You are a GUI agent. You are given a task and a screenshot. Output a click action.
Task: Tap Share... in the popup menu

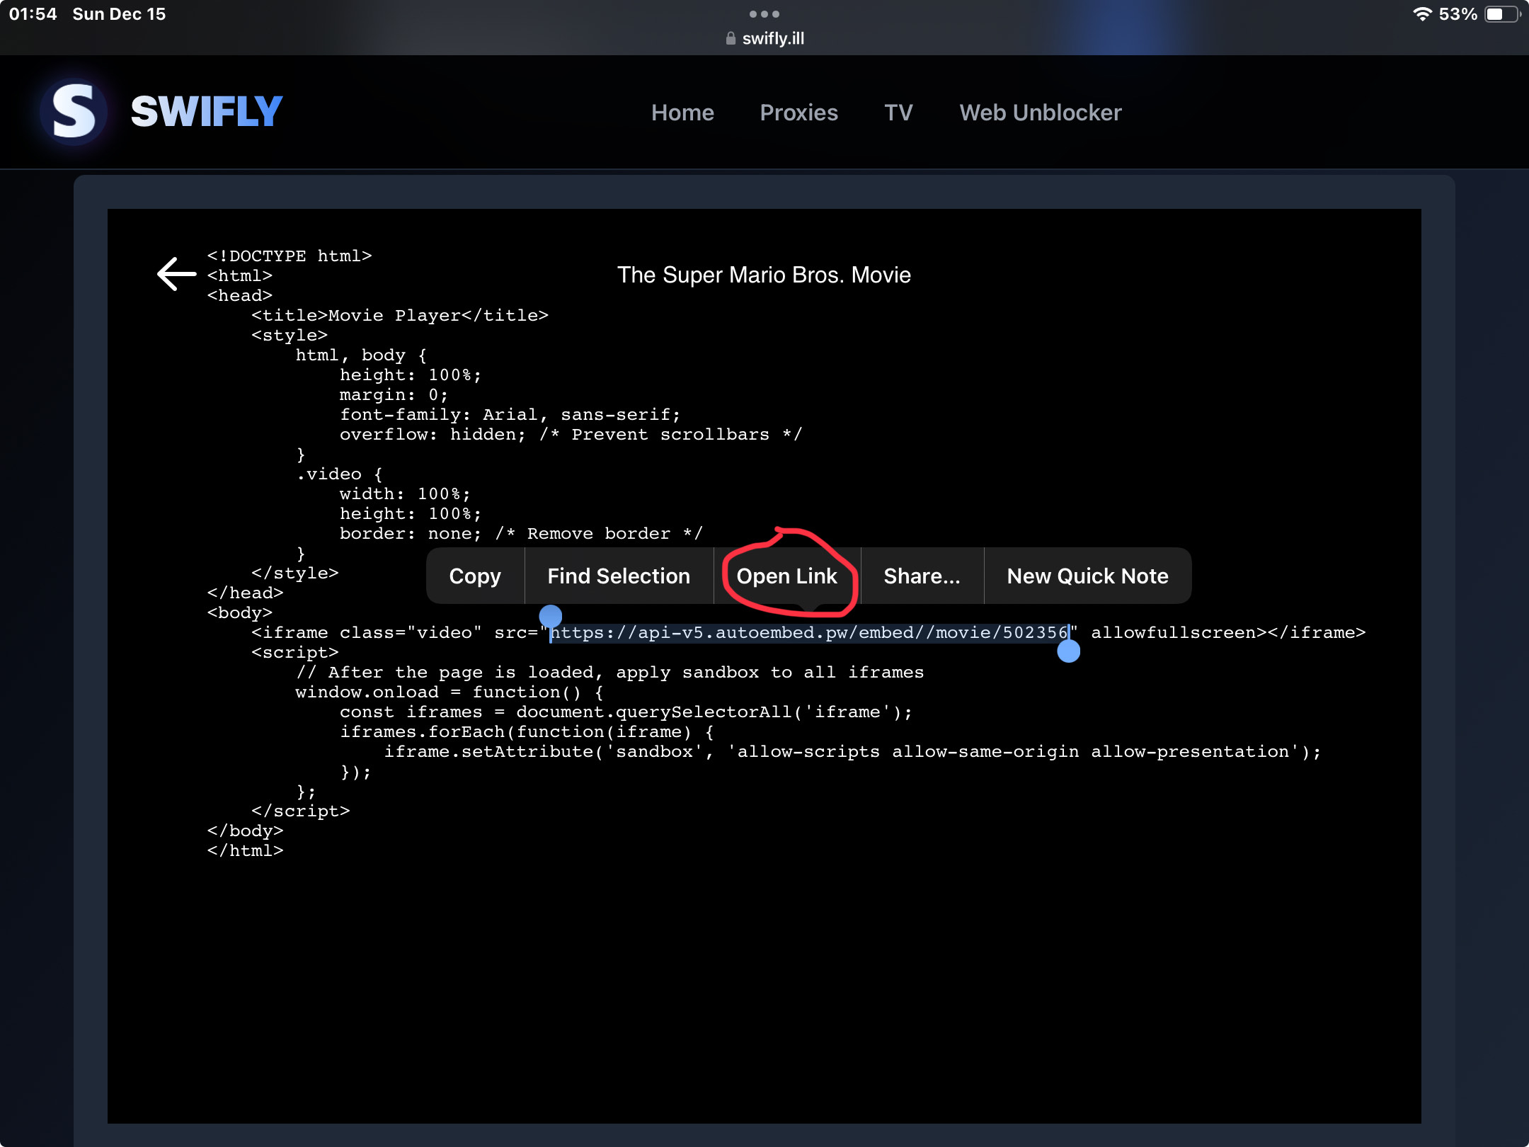pyautogui.click(x=922, y=576)
